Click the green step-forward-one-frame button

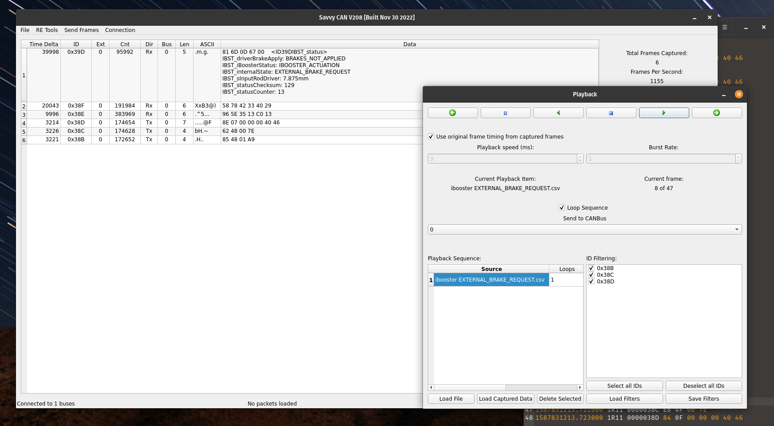(x=716, y=113)
